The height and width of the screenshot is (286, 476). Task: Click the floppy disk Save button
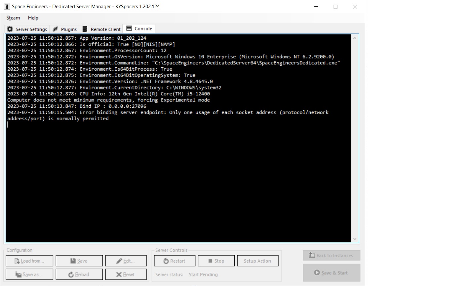79,261
